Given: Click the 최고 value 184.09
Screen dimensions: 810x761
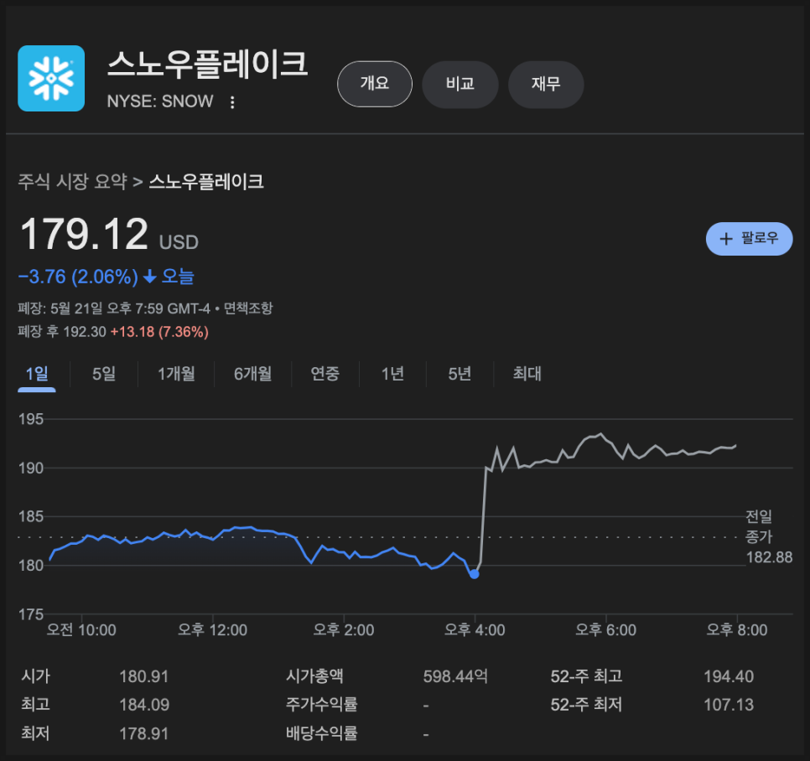Looking at the screenshot, I should (x=144, y=705).
